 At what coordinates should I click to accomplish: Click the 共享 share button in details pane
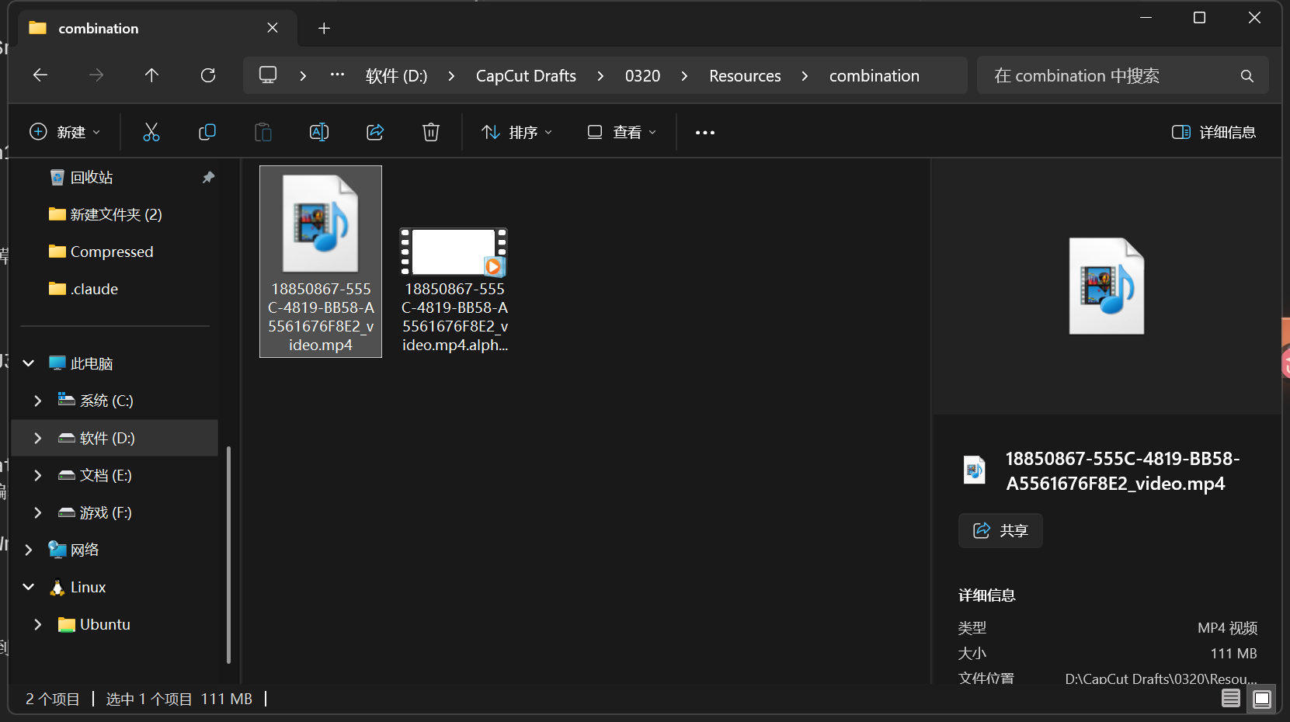(1000, 530)
